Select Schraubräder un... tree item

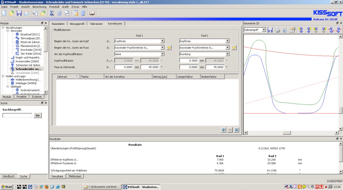pyautogui.click(x=28, y=69)
